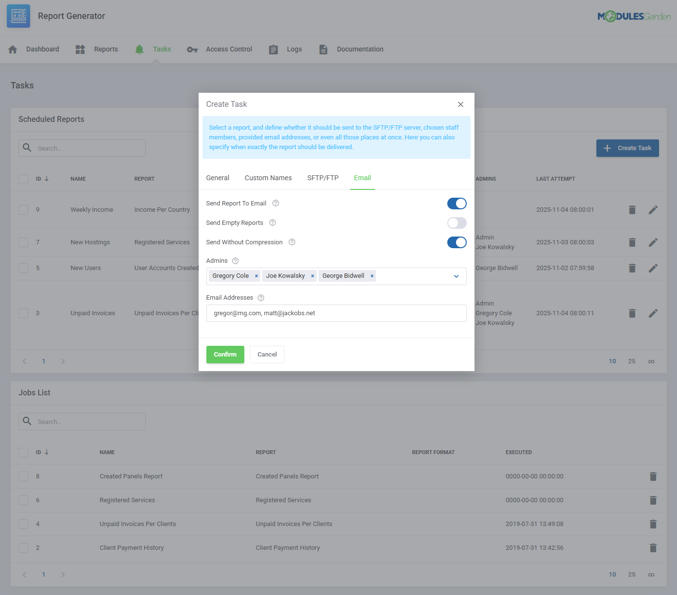Click the Email Addresses input field
The height and width of the screenshot is (595, 677).
pyautogui.click(x=337, y=313)
